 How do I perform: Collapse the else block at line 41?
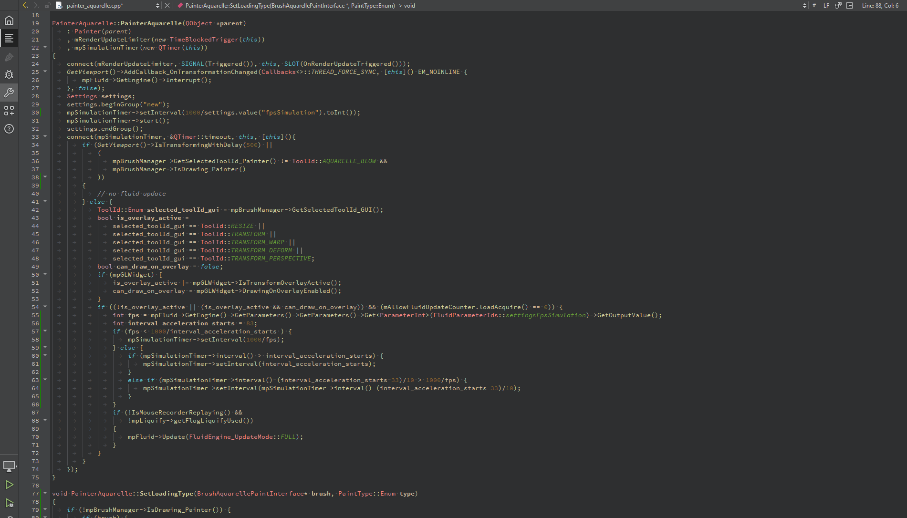pos(45,201)
